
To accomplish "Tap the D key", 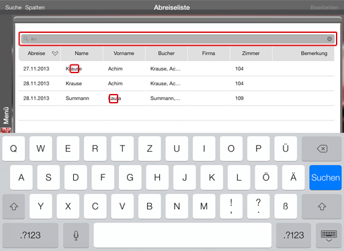I will 76,177.
